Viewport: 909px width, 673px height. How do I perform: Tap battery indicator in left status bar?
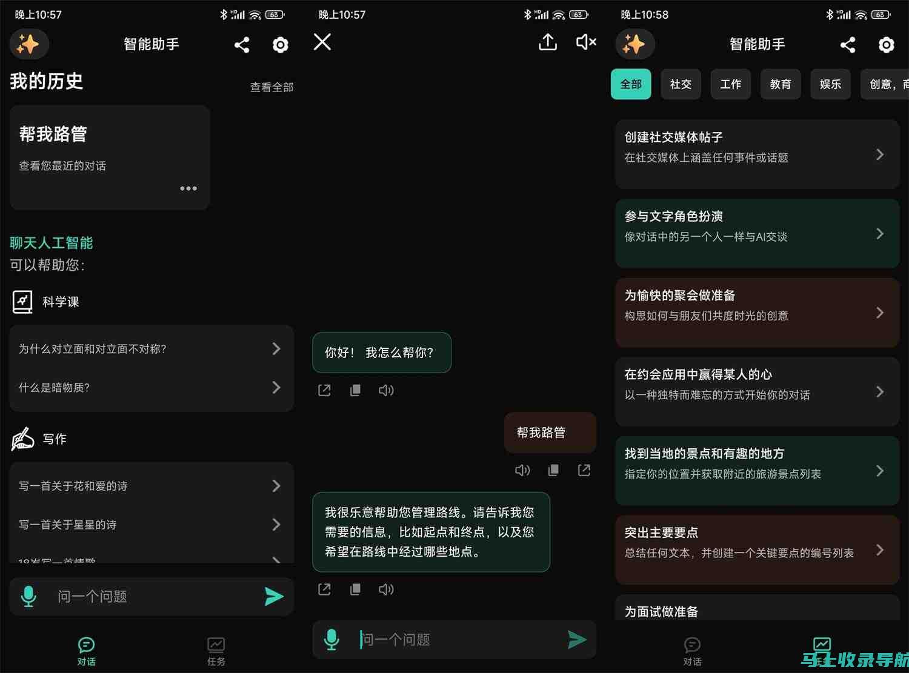click(275, 15)
